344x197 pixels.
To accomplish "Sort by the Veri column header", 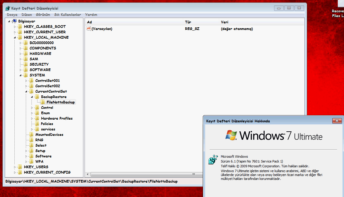I will click(262, 22).
